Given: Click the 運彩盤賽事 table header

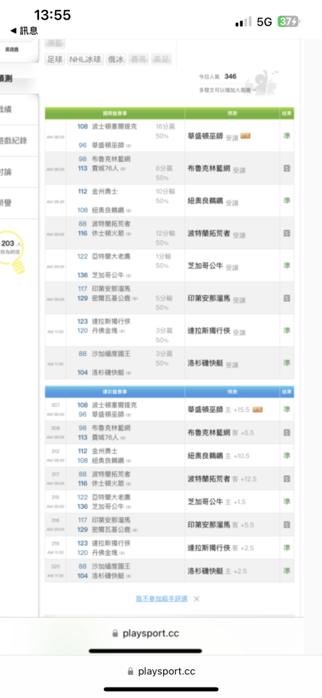Looking at the screenshot, I should [x=115, y=392].
